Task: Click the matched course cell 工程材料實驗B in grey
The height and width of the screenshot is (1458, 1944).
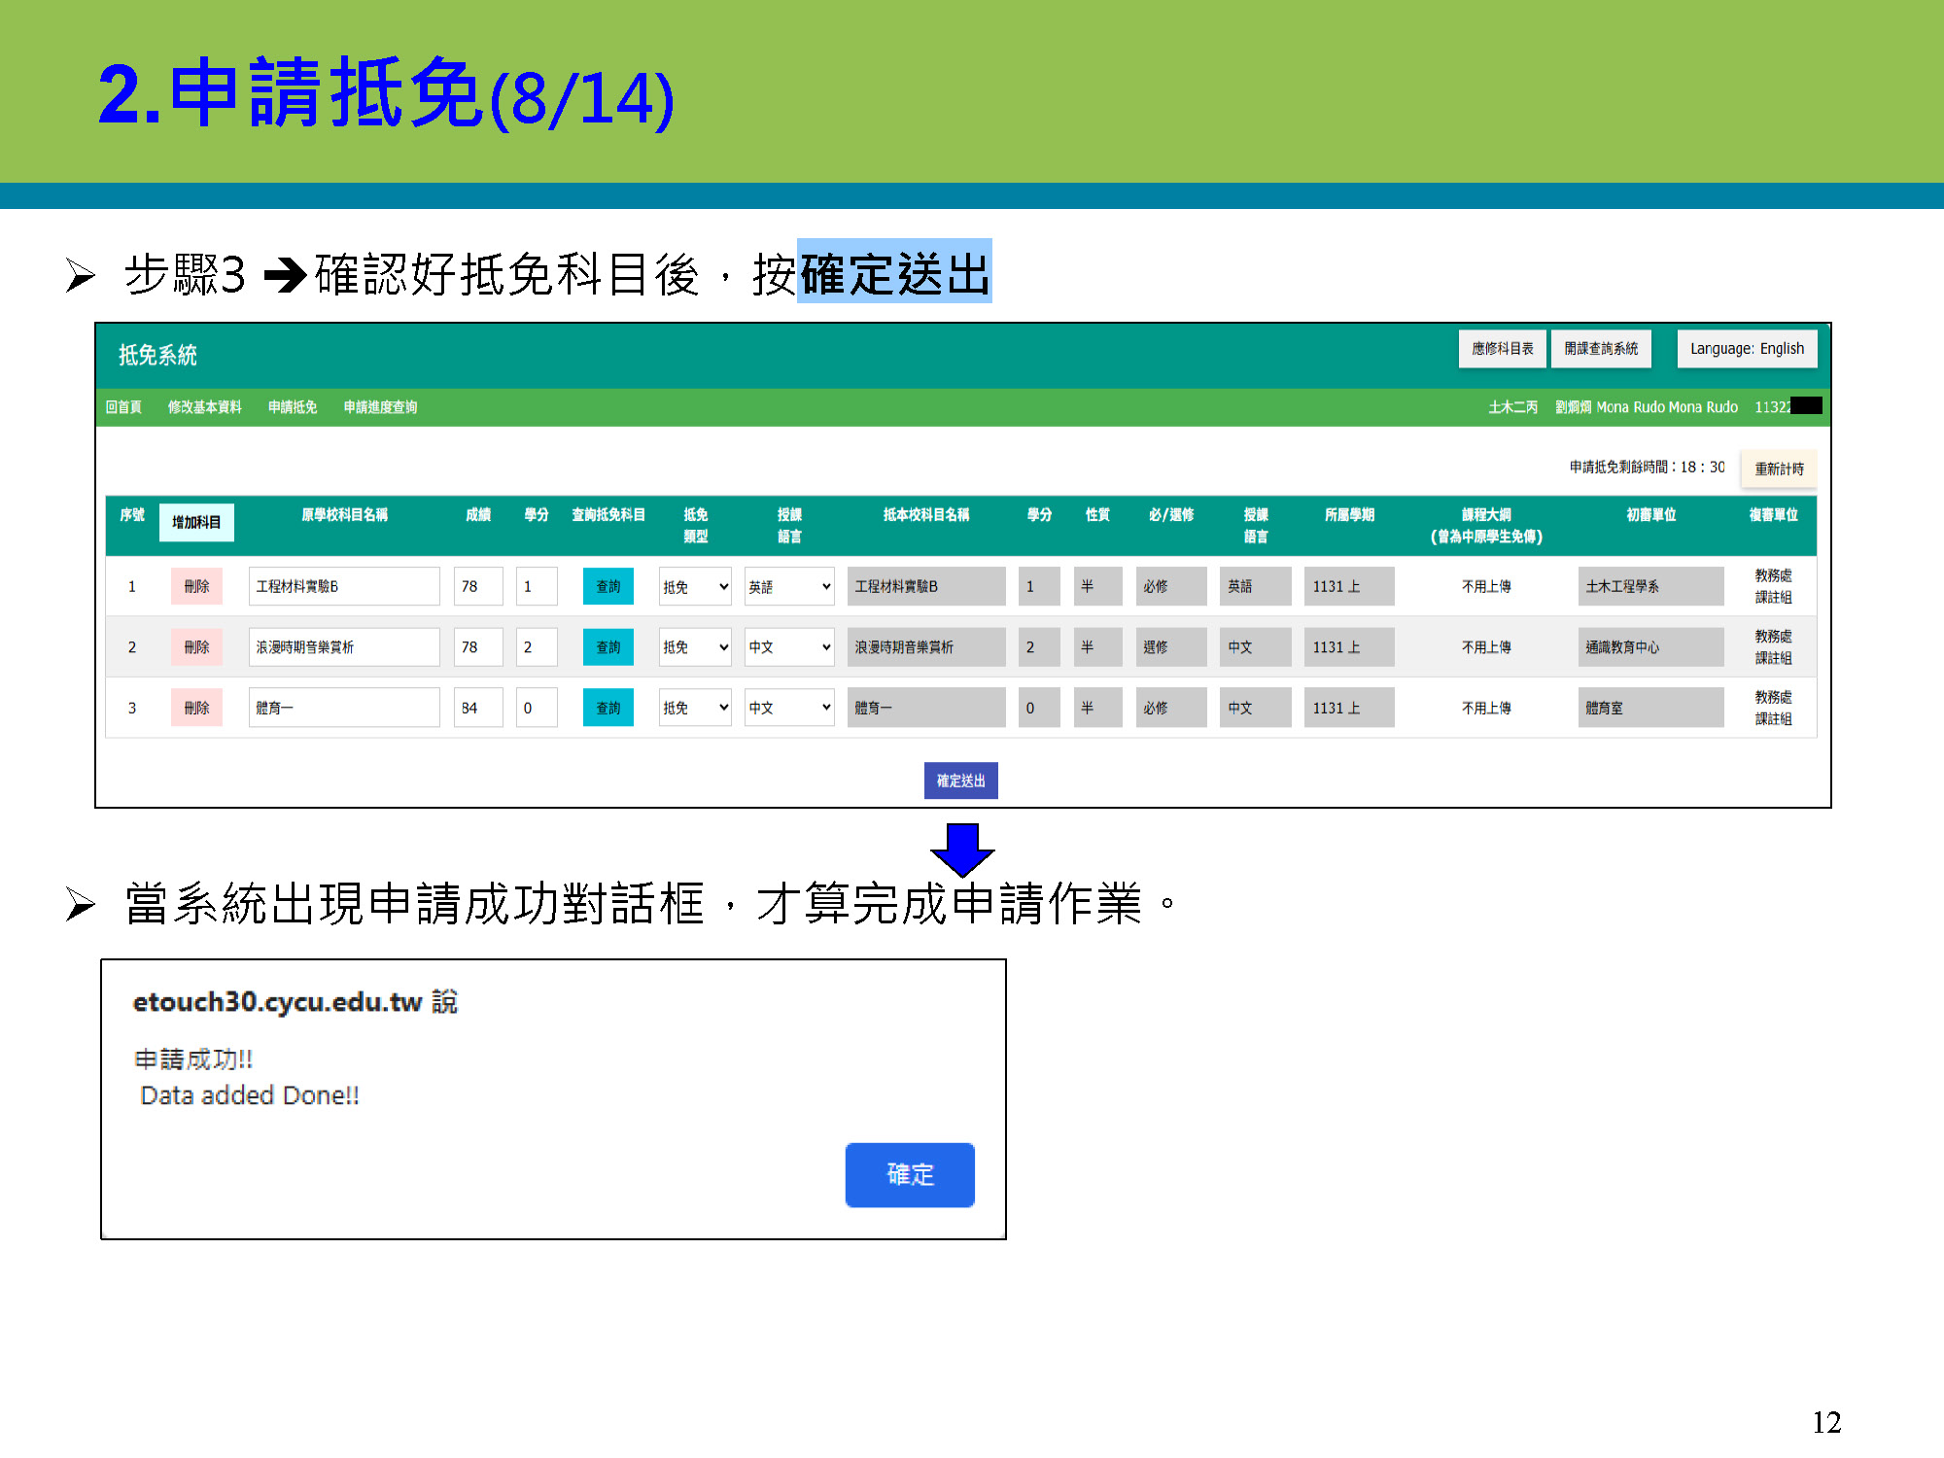Action: pos(926,586)
